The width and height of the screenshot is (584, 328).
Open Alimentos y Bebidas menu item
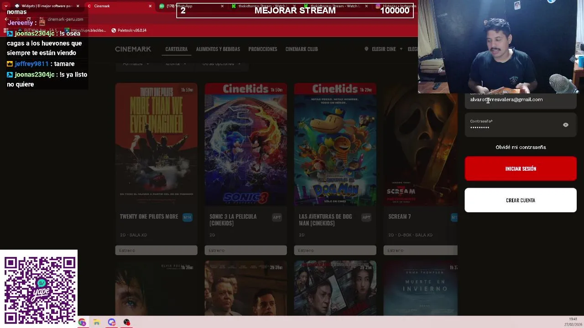coord(218,49)
